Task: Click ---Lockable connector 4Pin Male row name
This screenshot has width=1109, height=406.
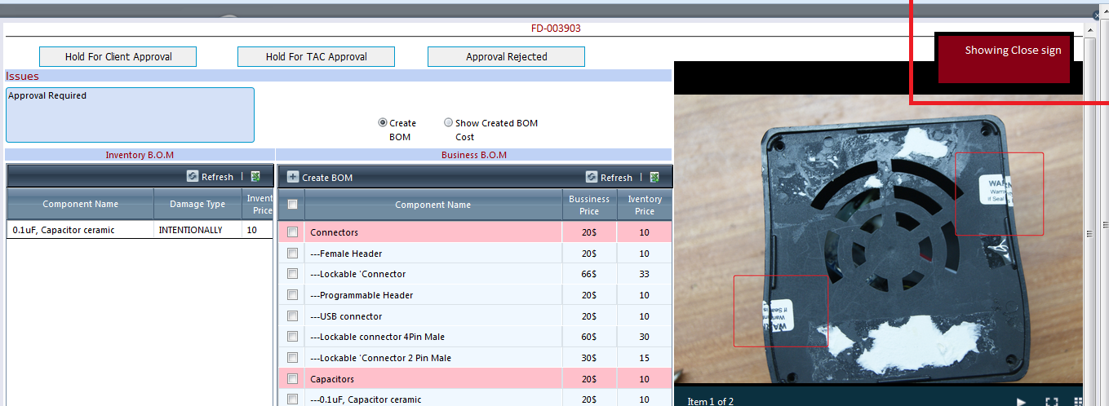Action: [377, 337]
